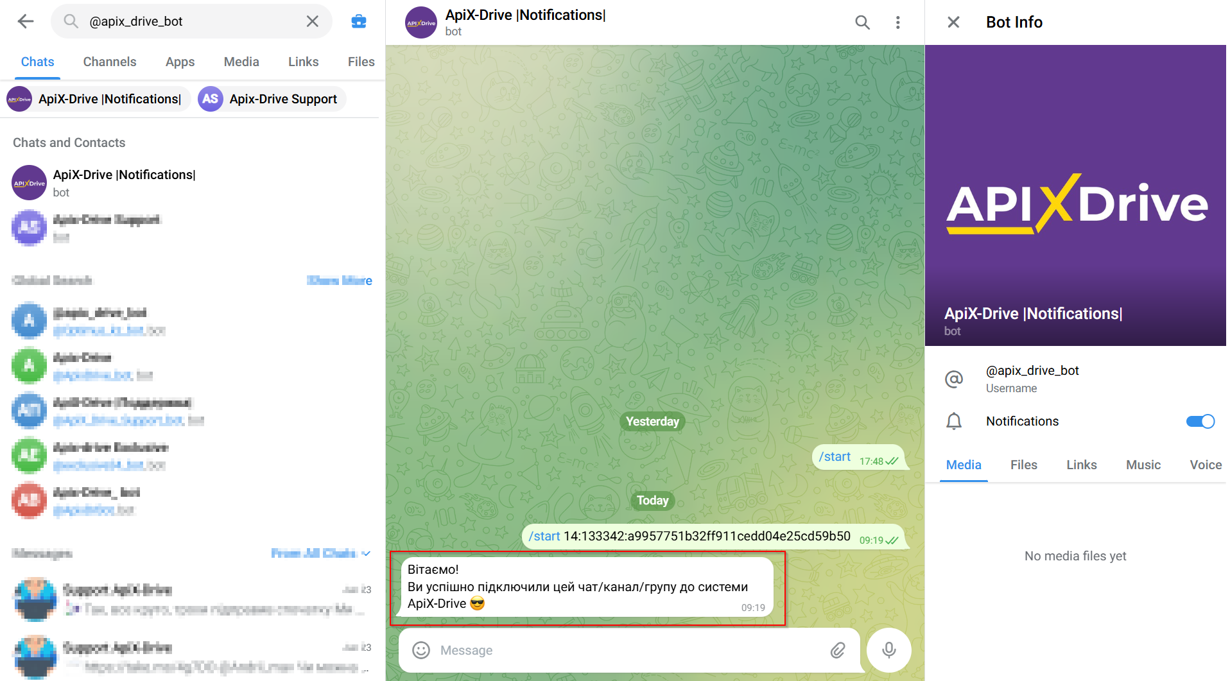Open the Music tab in Bot Info
1230x681 pixels.
coord(1143,465)
